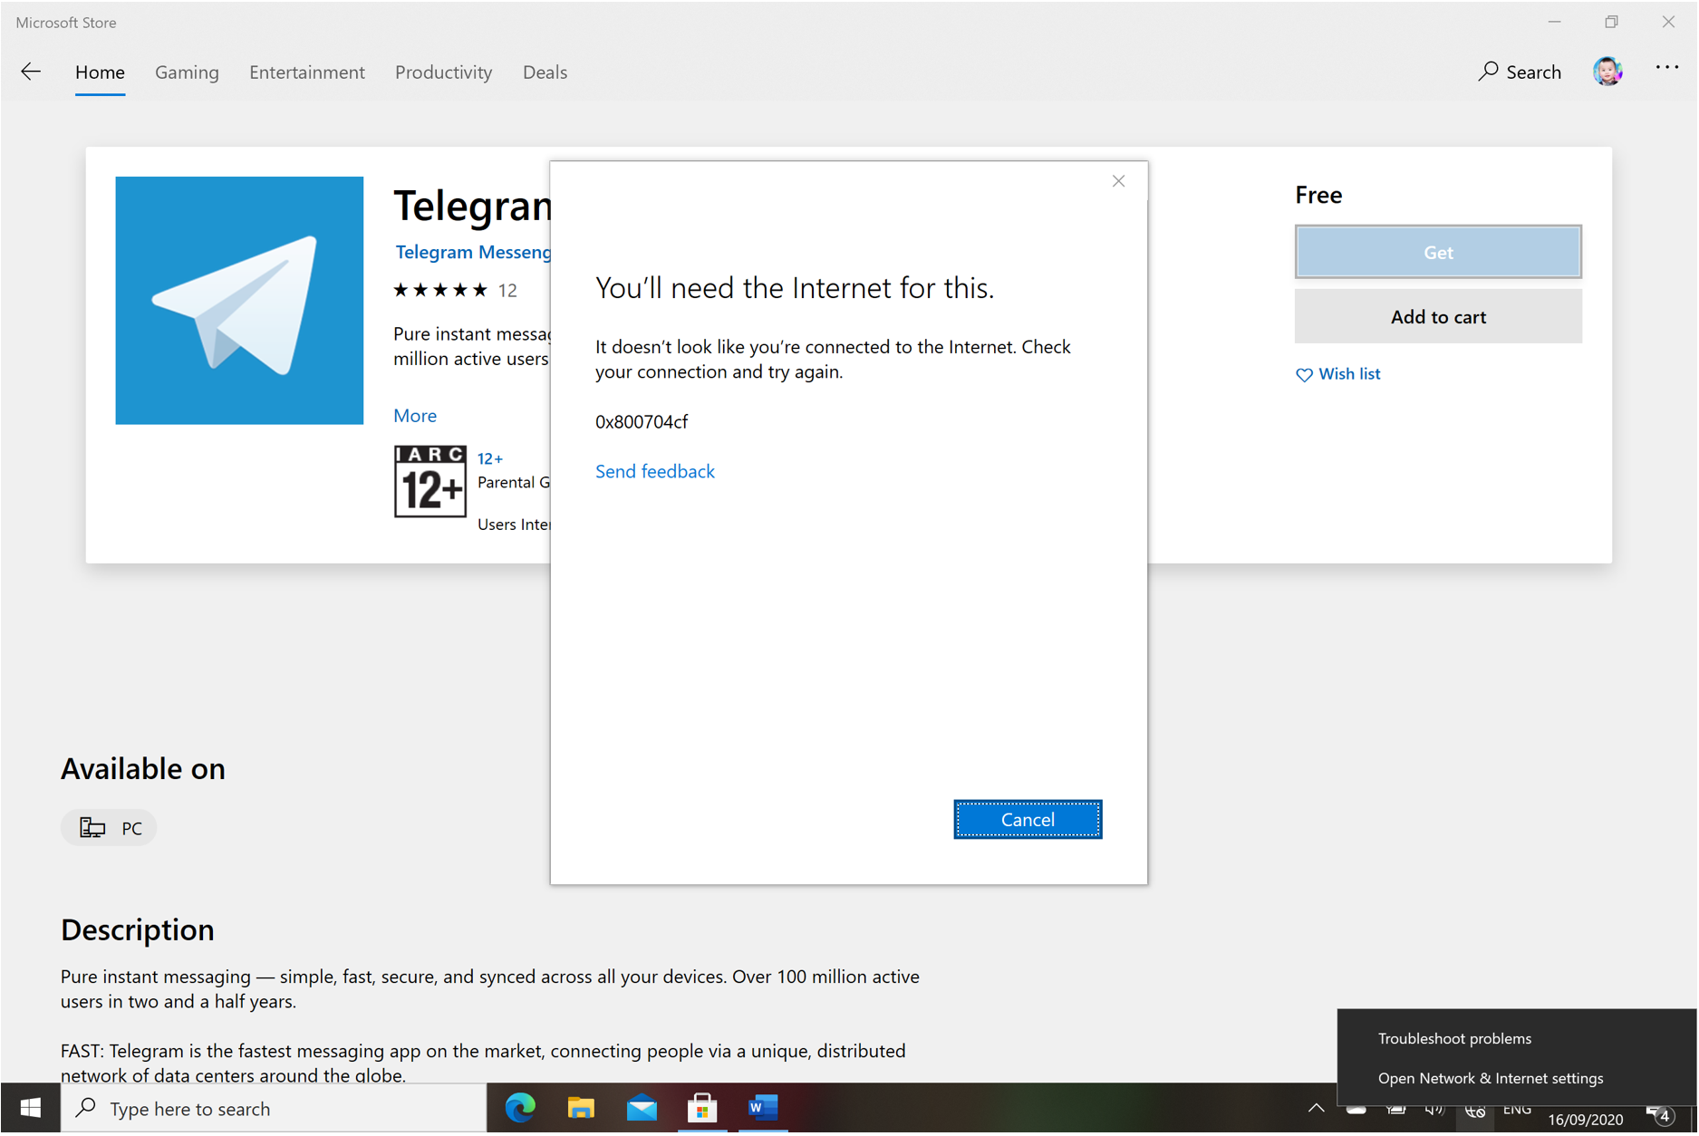The image size is (1699, 1136).
Task: Expand the description with the More link
Action: tap(415, 416)
